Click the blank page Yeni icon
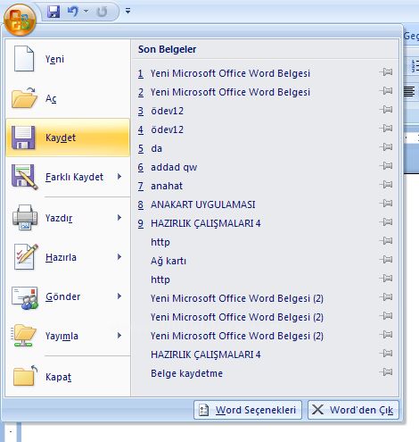419x442 pixels. 24,59
